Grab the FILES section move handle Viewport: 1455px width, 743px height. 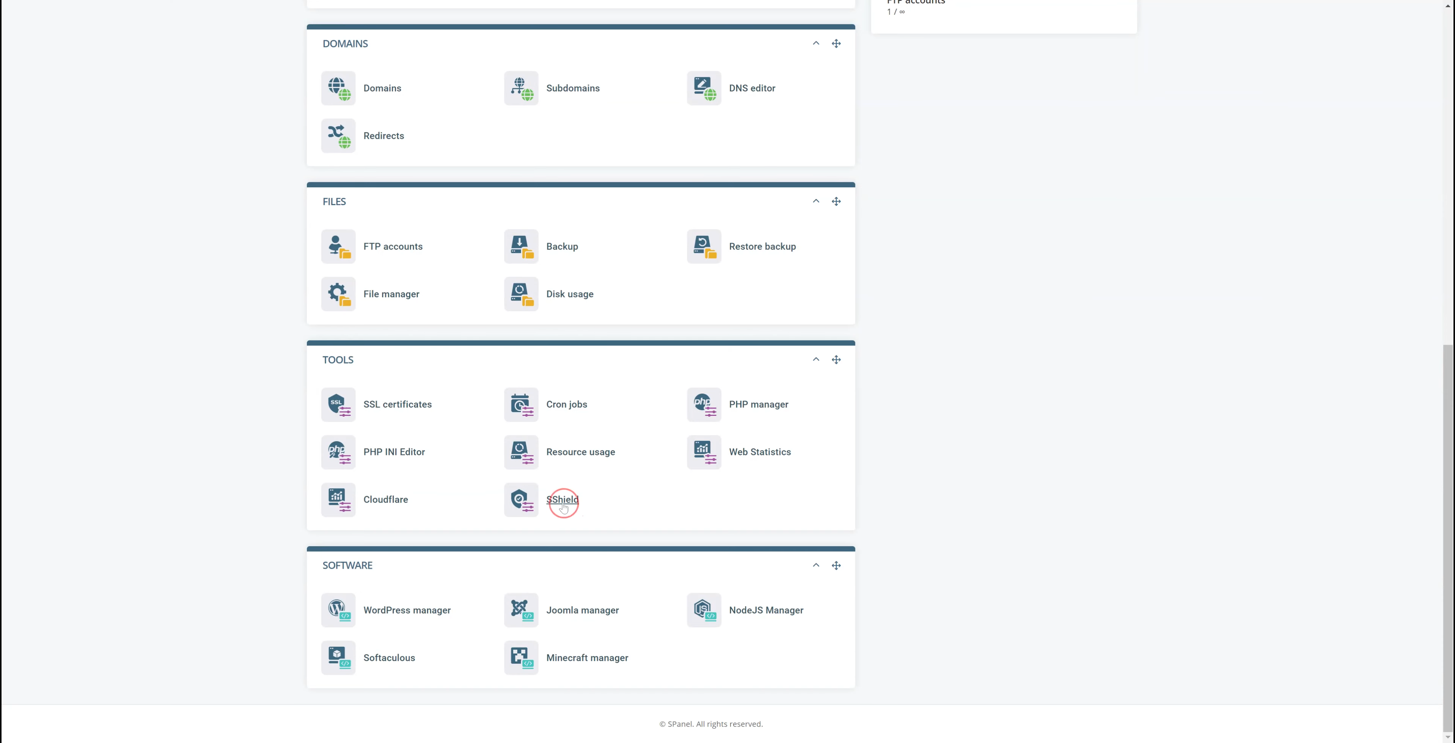pyautogui.click(x=836, y=202)
